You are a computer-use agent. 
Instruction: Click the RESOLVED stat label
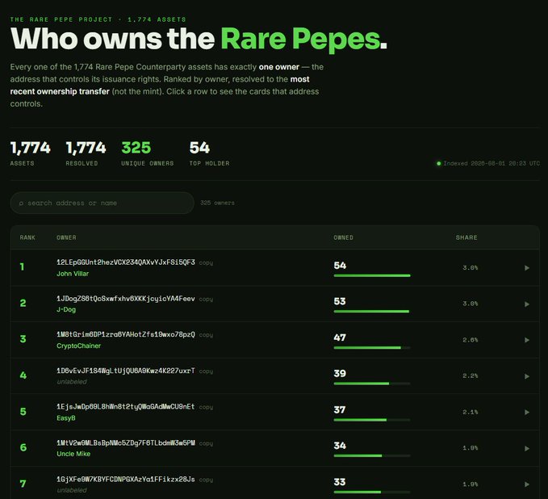(82, 163)
